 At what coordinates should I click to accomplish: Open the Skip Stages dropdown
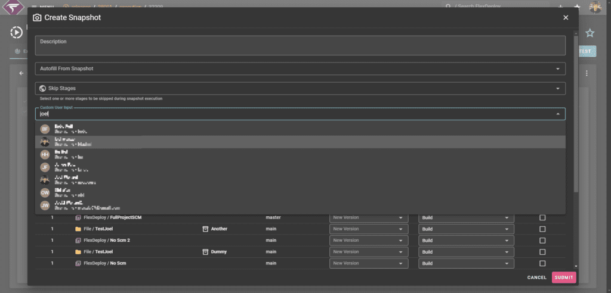pos(300,88)
